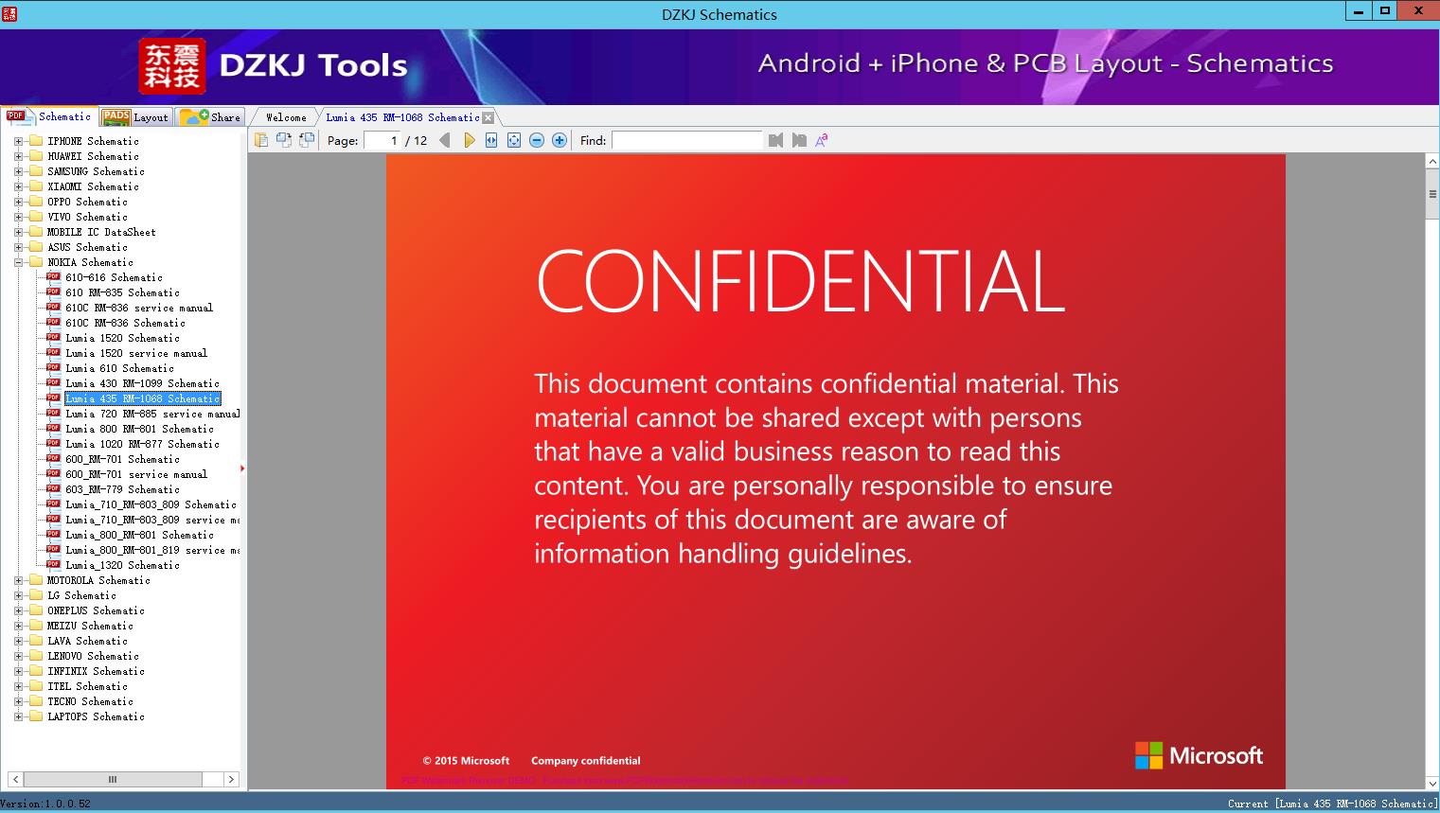This screenshot has width=1440, height=813.
Task: Expand the MOBILE IC DataSheet folder
Action: 18,232
